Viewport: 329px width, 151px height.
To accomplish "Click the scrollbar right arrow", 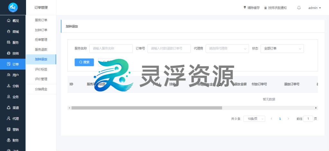I will 316,108.
